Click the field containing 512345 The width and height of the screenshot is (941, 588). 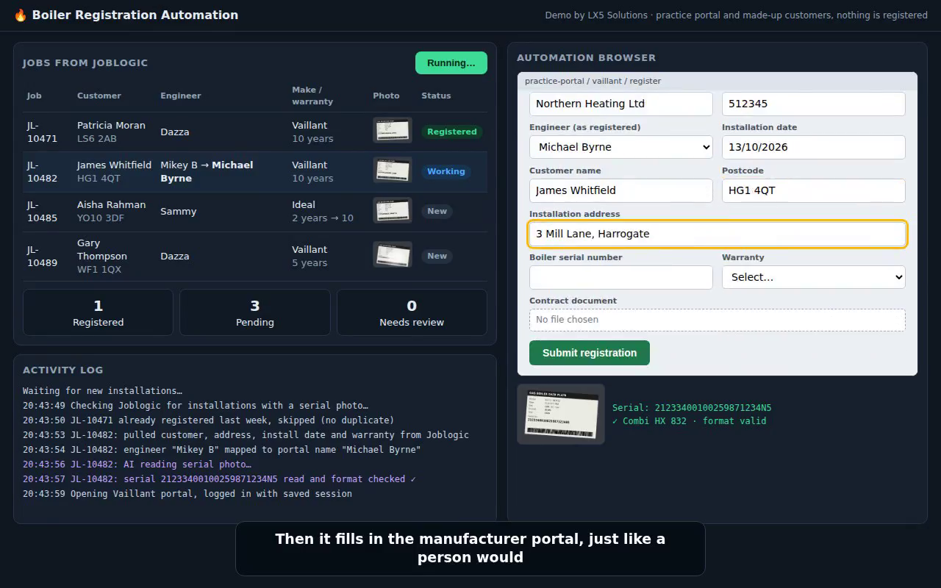click(x=814, y=104)
